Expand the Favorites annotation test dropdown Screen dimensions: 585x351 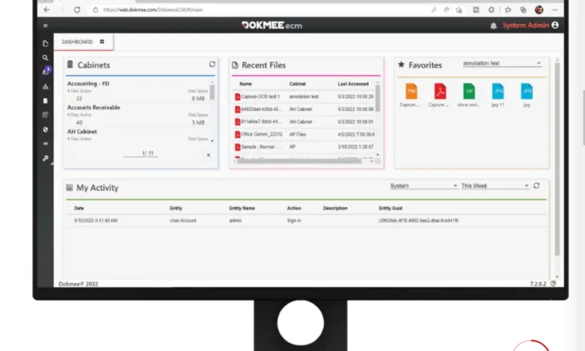(x=502, y=64)
